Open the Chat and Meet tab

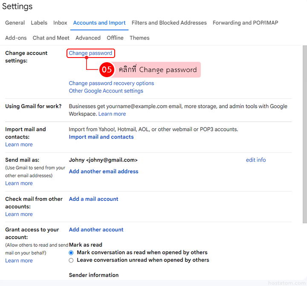51,38
